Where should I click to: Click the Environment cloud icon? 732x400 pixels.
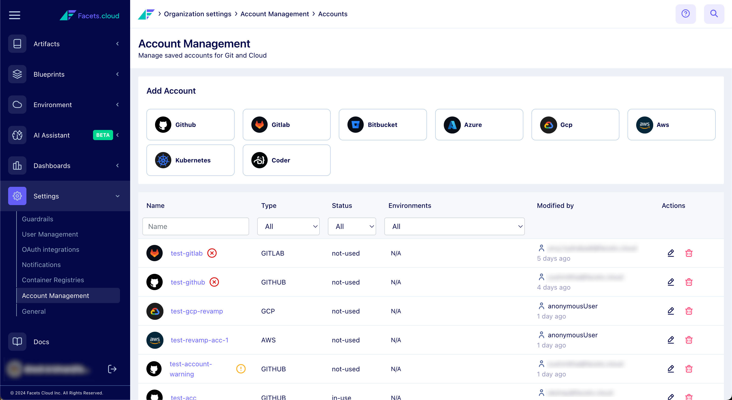click(17, 105)
